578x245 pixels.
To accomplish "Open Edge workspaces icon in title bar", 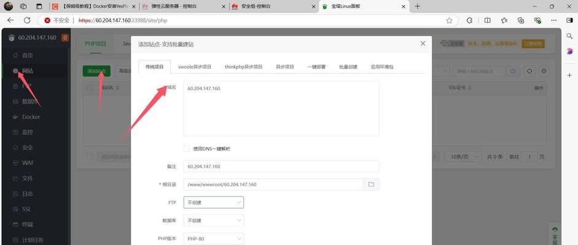I will tap(23, 6).
